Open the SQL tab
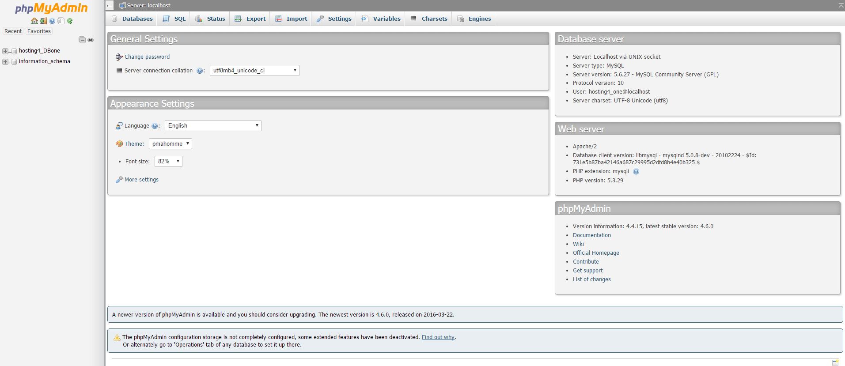Screen dimensions: 845x366 pos(174,19)
